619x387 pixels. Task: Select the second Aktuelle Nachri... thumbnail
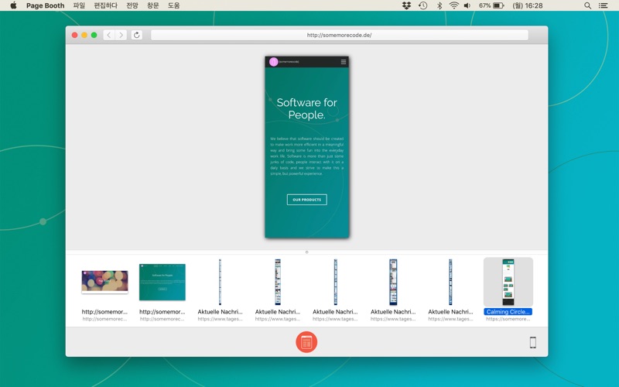click(x=278, y=282)
